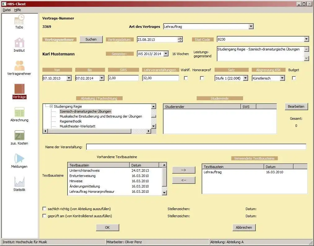Check sachlich richtig checkbox
This screenshot has height=246, width=314.
tap(44, 209)
